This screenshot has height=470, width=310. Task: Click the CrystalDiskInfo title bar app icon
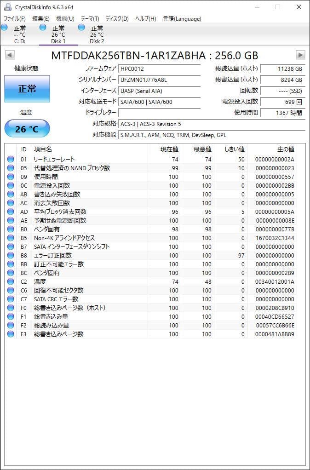coord(7,7)
